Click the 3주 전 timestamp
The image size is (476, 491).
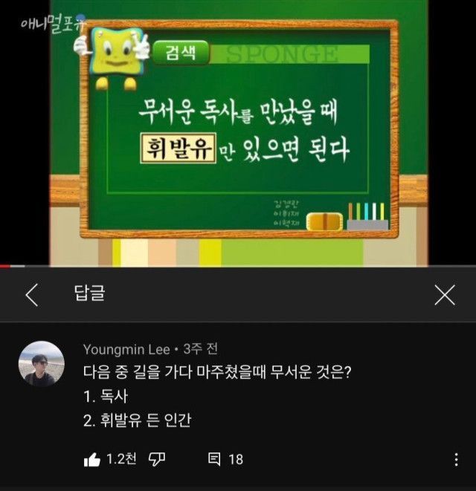tap(200, 349)
